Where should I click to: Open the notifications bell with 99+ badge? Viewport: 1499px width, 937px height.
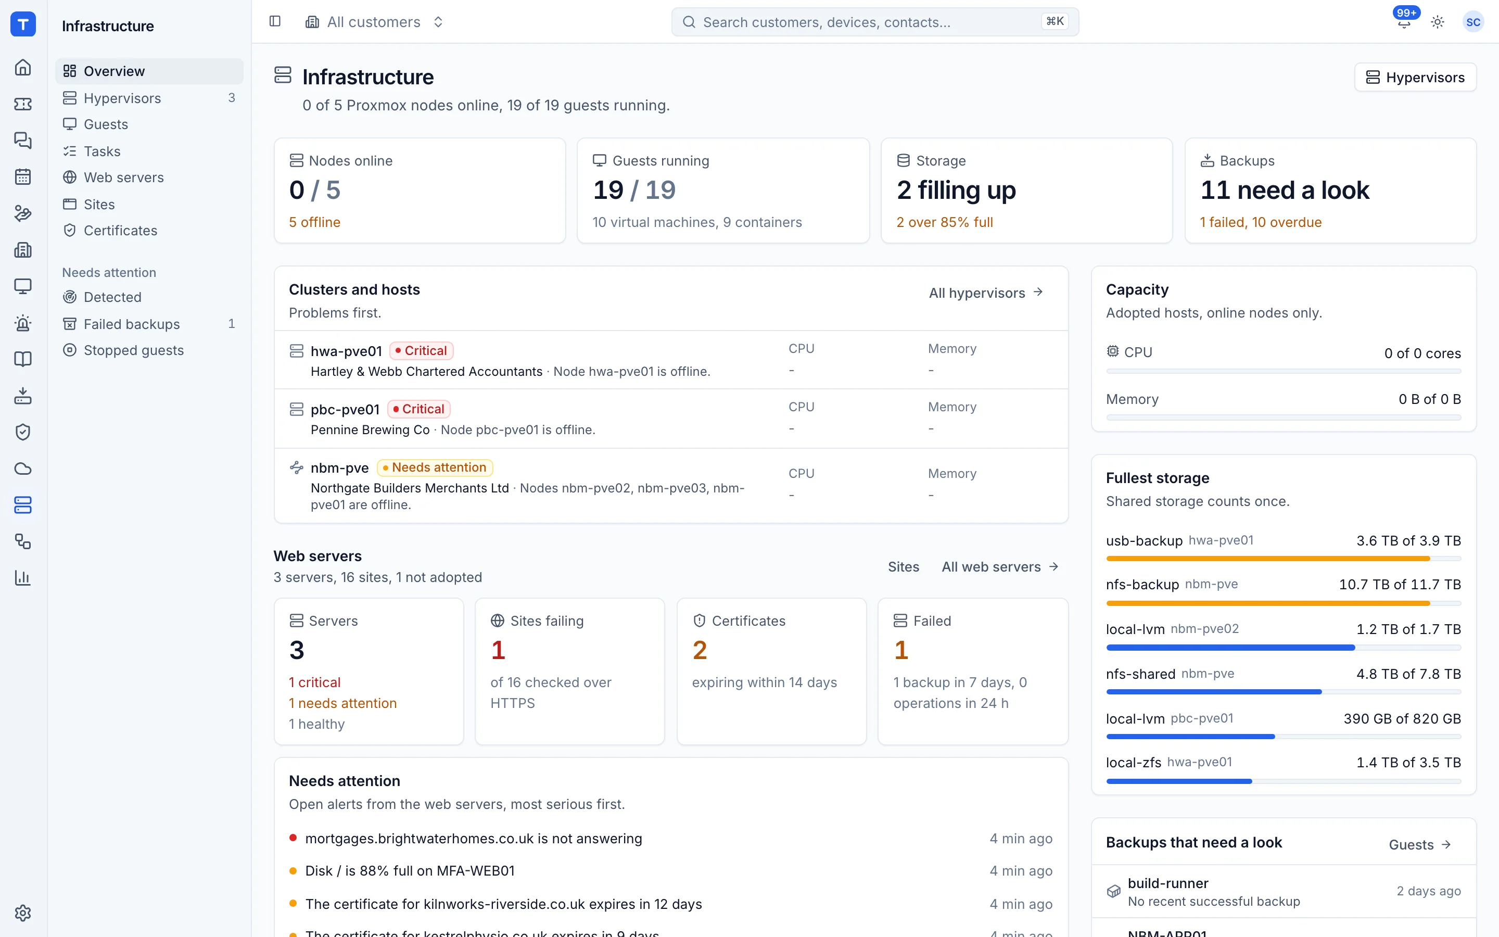click(x=1404, y=22)
